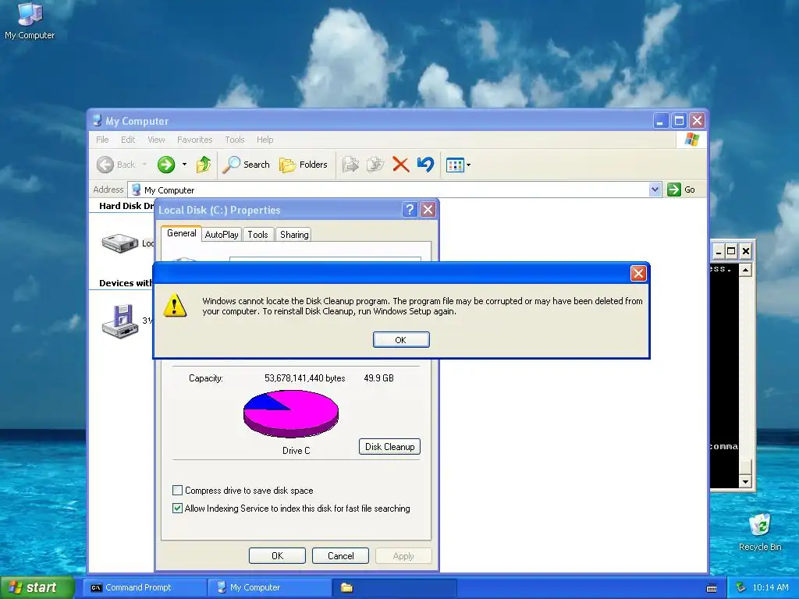Switch to the Sharing tab
The height and width of the screenshot is (599, 799).
[294, 234]
